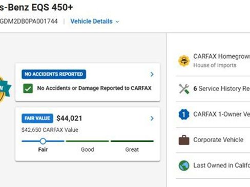Click the "Fair" label under the bar

[x=43, y=150]
